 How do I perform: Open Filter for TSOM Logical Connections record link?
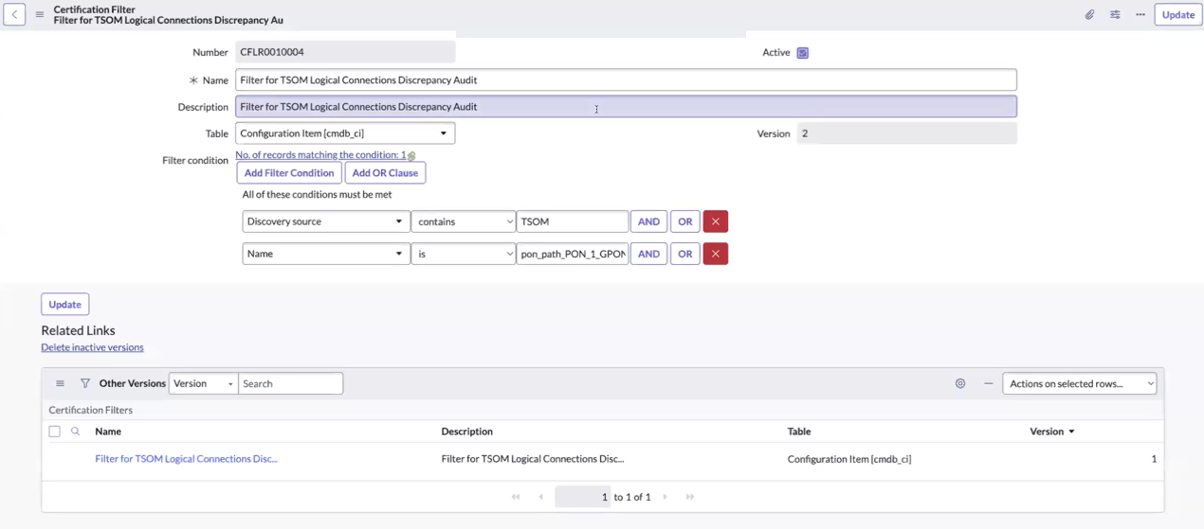[x=187, y=459]
